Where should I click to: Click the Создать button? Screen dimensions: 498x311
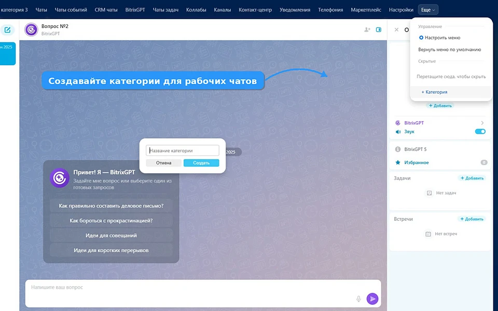point(201,163)
